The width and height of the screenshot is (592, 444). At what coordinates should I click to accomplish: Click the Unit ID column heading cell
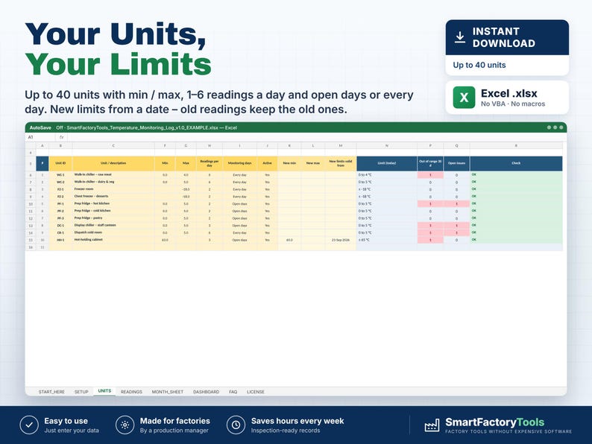(60, 163)
